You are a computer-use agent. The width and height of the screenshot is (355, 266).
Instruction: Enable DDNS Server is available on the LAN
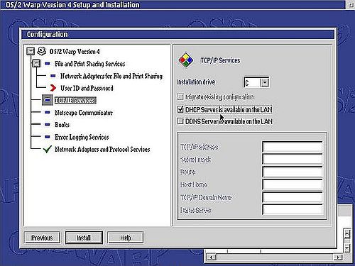180,121
